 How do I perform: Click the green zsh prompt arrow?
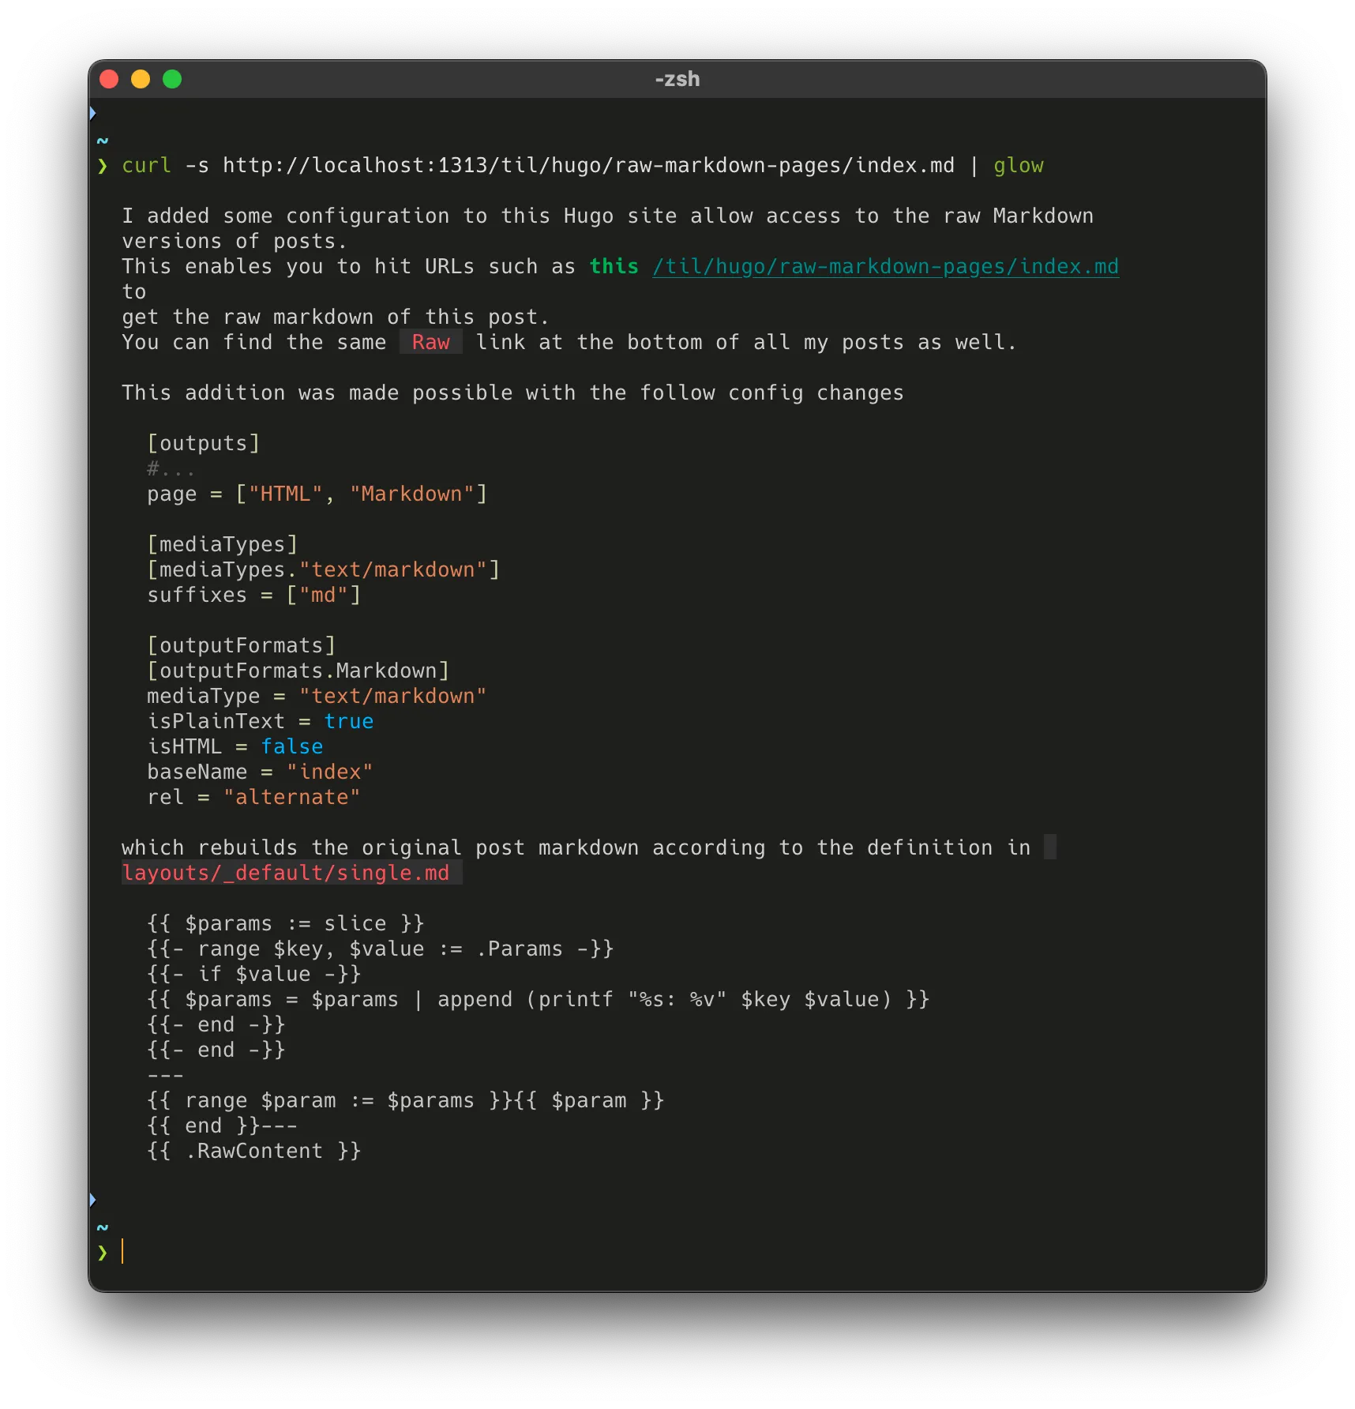pyautogui.click(x=103, y=166)
